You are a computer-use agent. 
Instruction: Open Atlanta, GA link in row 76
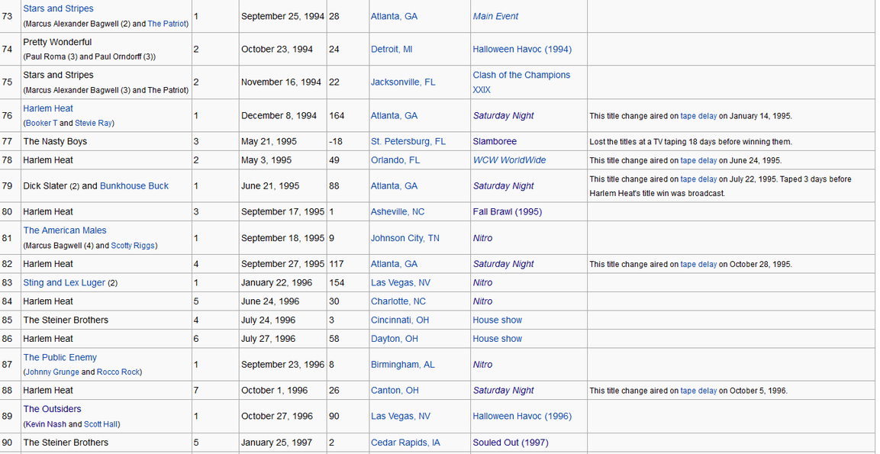coord(394,116)
